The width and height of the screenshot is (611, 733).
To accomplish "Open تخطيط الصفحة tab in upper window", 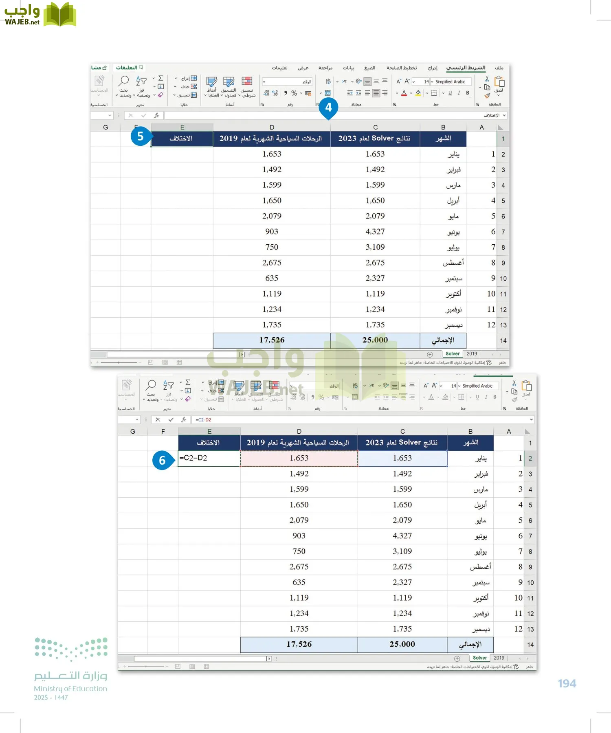I will point(402,68).
